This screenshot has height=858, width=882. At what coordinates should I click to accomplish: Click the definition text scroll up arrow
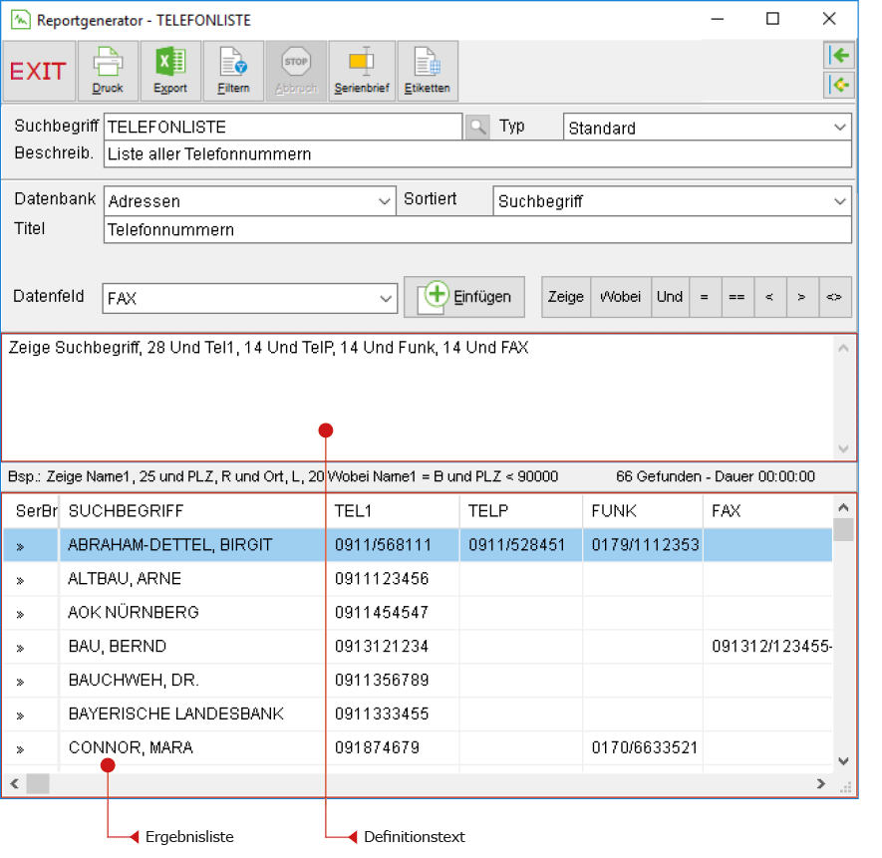coord(843,348)
